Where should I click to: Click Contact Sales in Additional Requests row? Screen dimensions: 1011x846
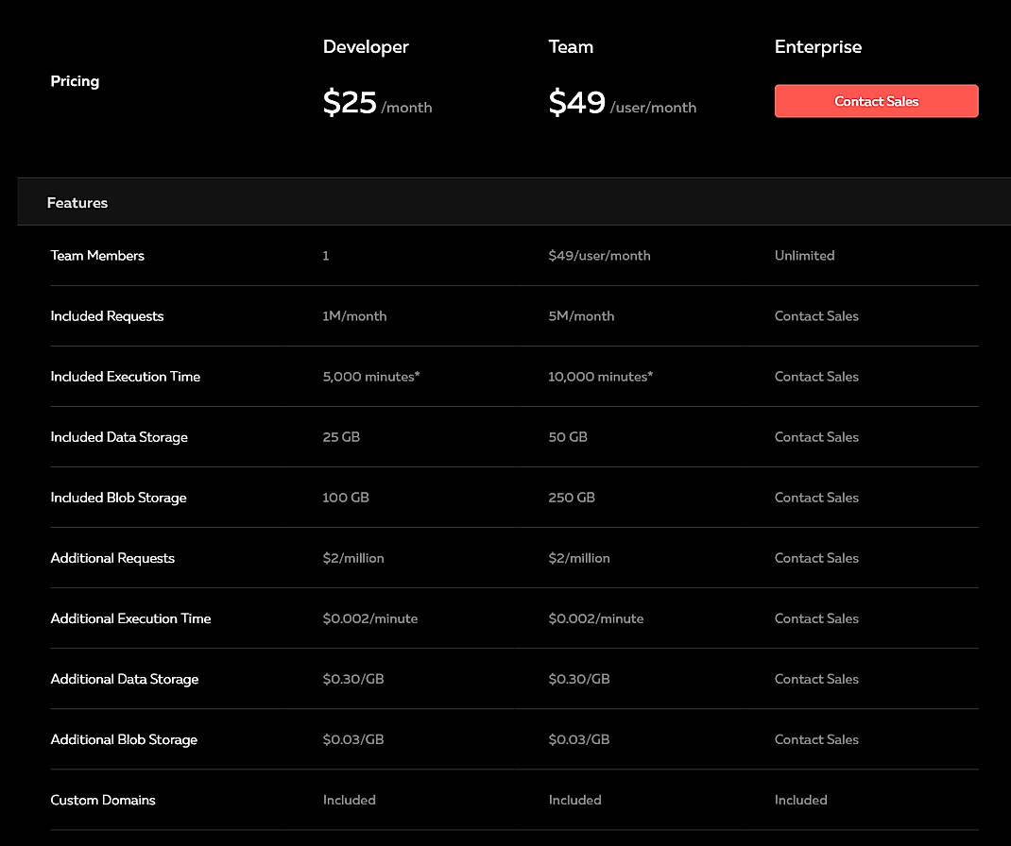point(816,559)
